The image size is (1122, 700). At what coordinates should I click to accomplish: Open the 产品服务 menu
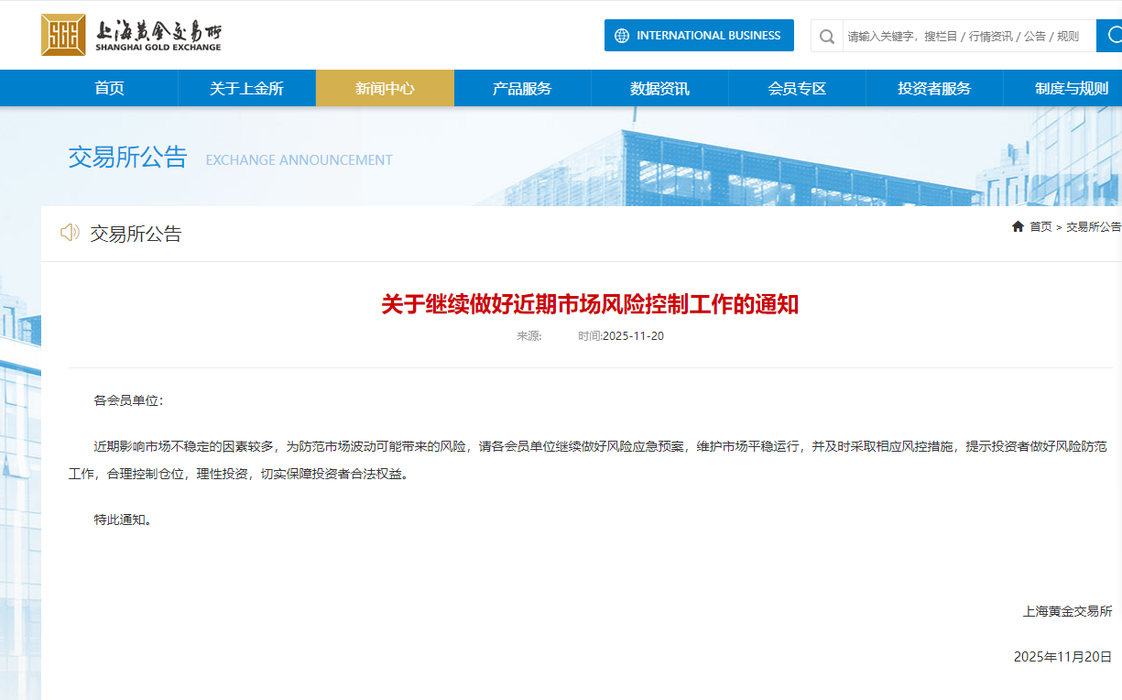coord(522,89)
